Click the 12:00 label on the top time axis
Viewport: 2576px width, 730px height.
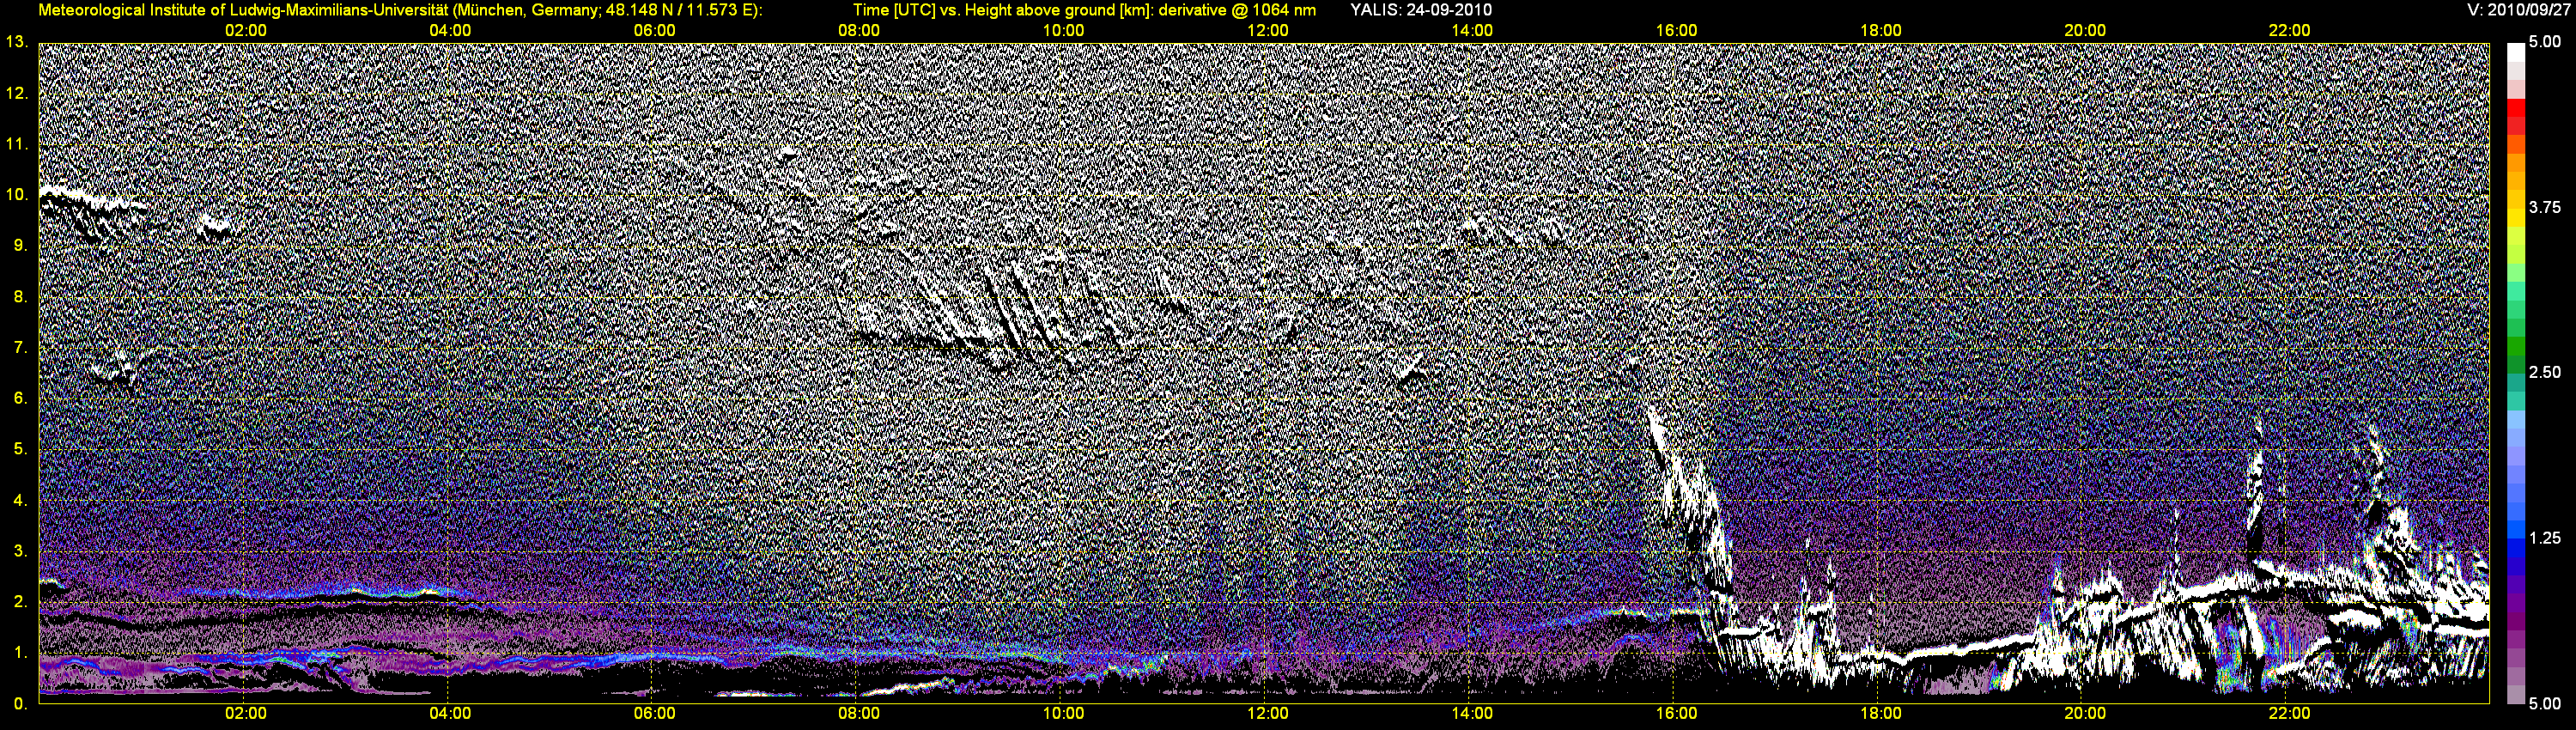(1268, 30)
